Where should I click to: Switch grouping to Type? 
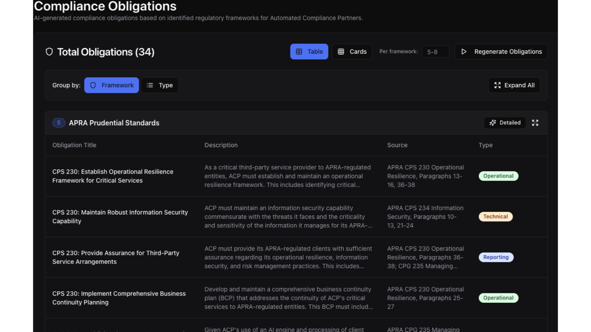point(159,85)
